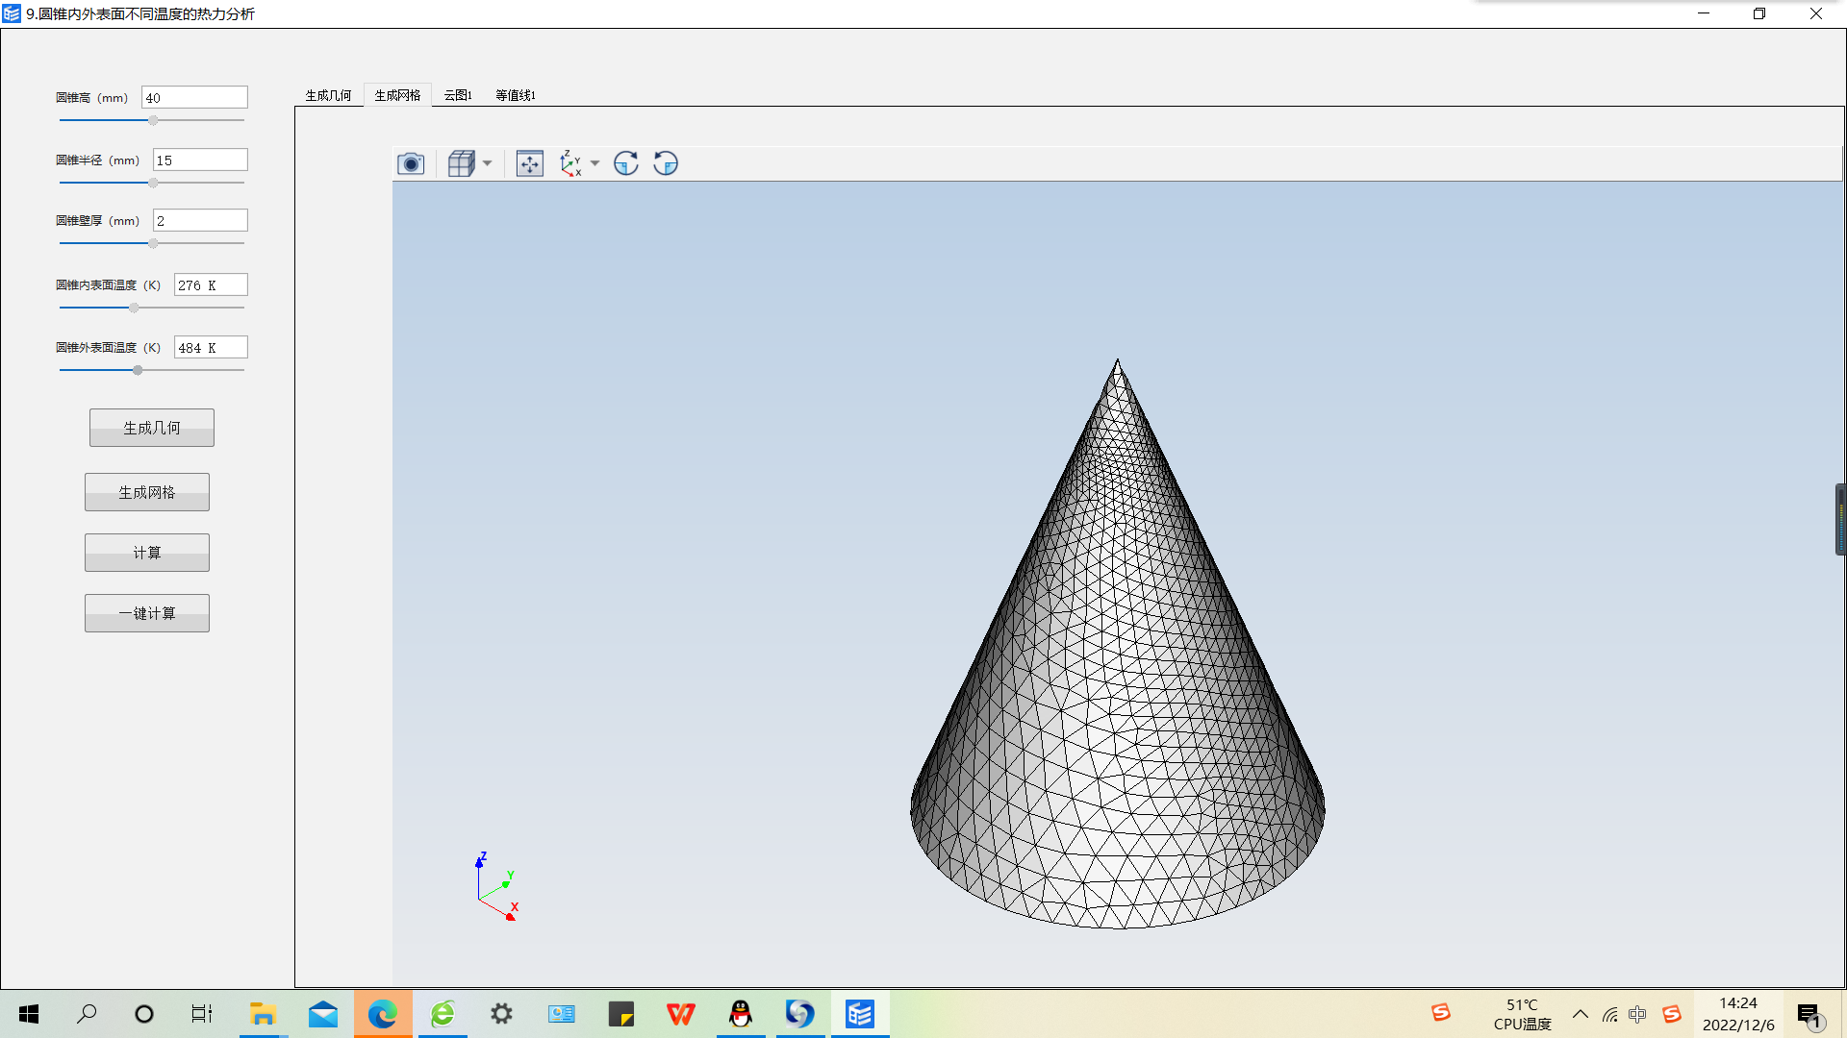Click the XYZ axis orientation icon
Image resolution: width=1847 pixels, height=1038 pixels.
[570, 163]
